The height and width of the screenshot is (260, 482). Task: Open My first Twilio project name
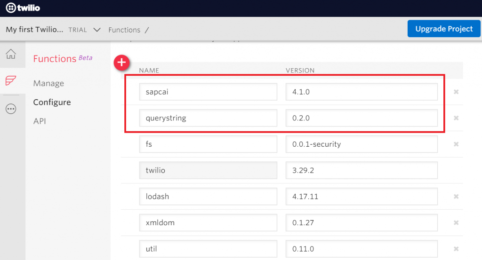coord(34,30)
